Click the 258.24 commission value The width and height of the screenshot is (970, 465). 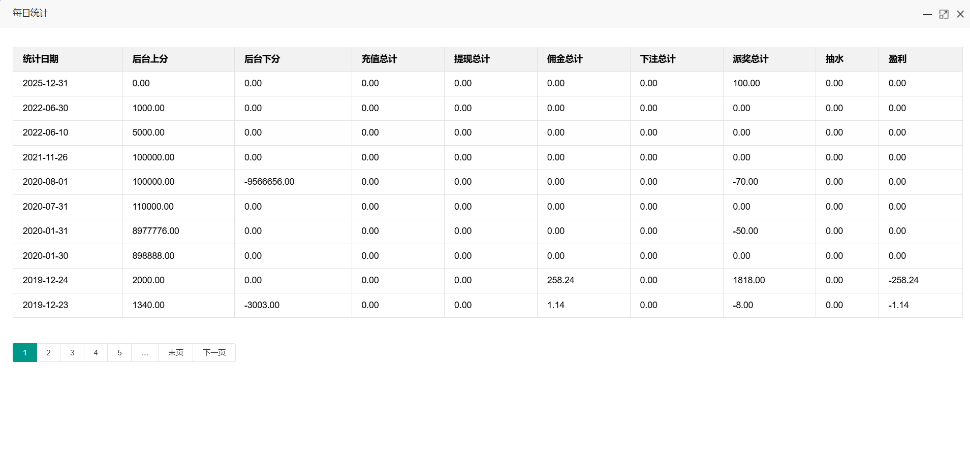click(x=560, y=280)
